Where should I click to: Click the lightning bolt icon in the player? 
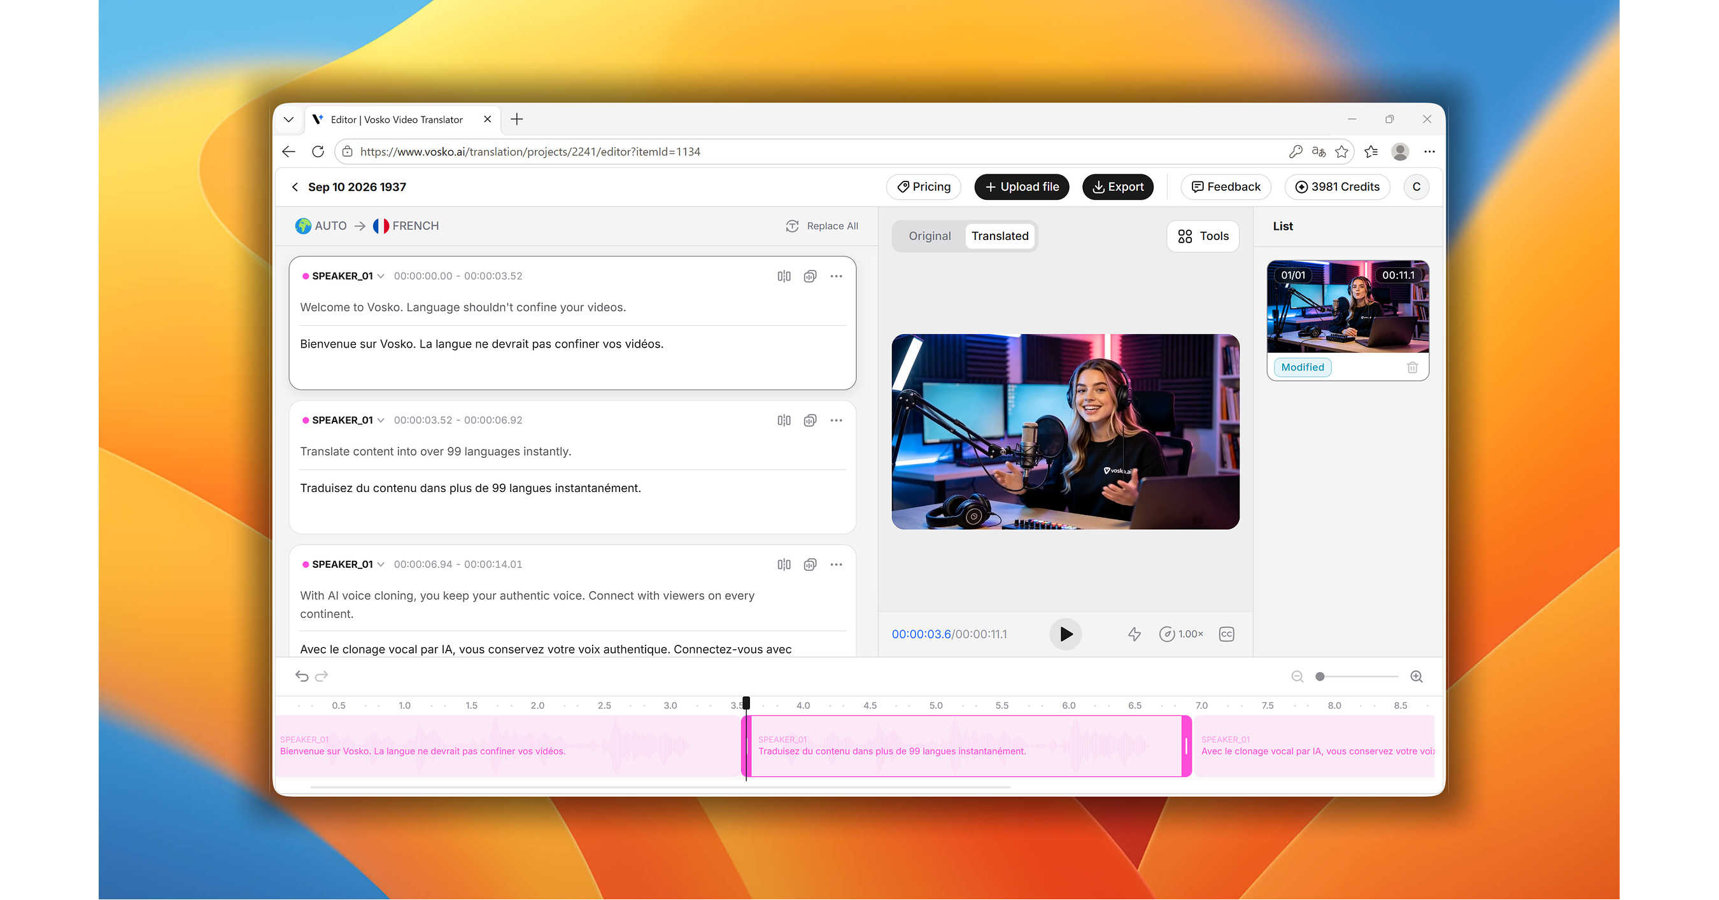(x=1135, y=634)
